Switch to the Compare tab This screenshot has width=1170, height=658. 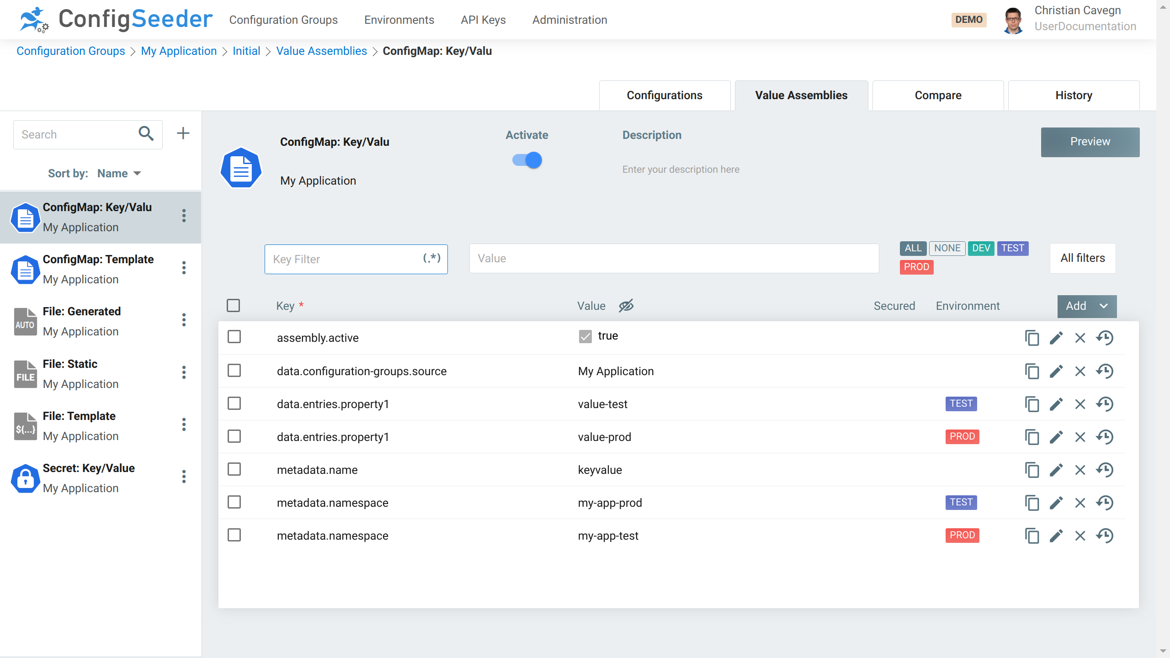(937, 95)
